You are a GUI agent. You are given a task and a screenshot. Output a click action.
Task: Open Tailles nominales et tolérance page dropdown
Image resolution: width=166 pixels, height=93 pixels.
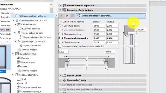pos(111,16)
